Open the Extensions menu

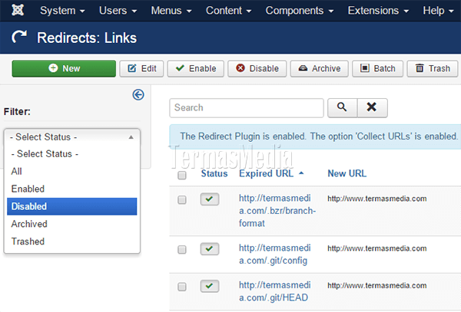tap(378, 11)
